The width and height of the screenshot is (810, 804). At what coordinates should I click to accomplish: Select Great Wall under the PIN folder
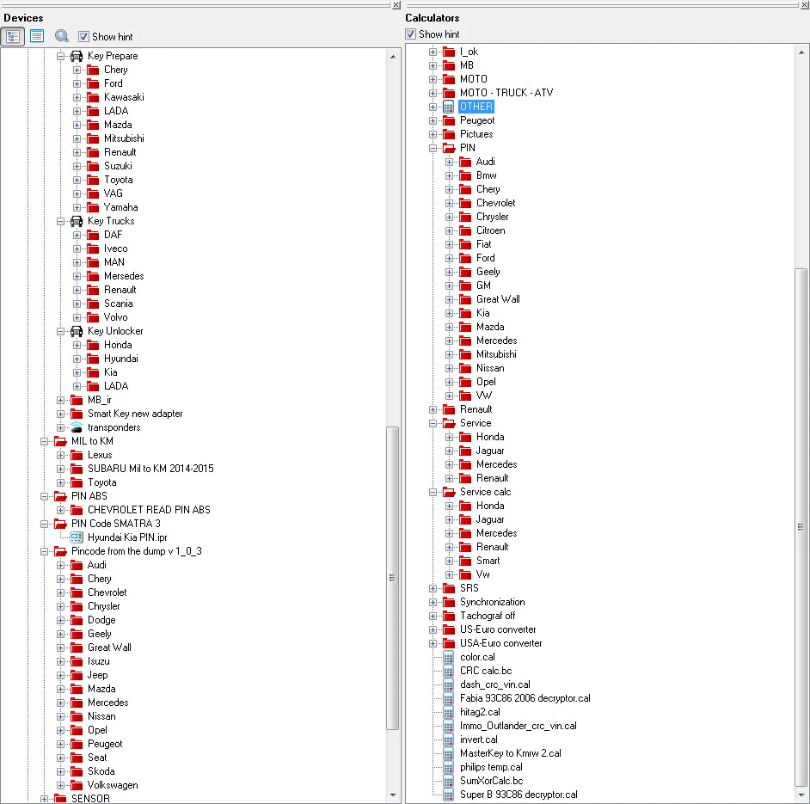pyautogui.click(x=498, y=299)
